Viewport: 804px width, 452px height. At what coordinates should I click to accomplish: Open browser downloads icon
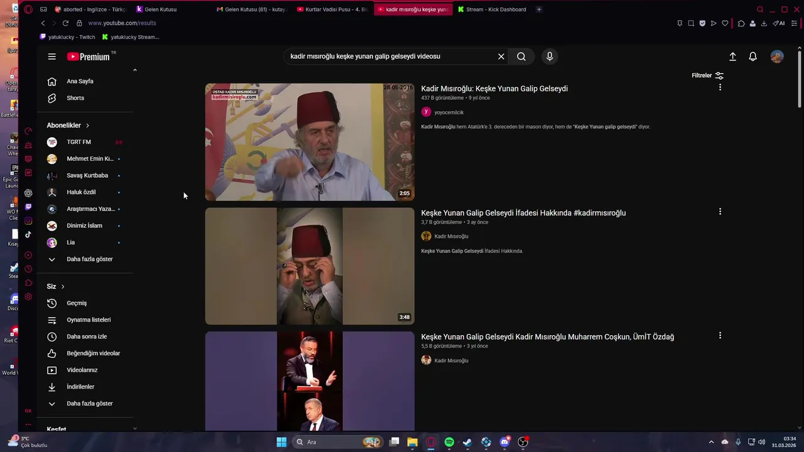[x=764, y=23]
